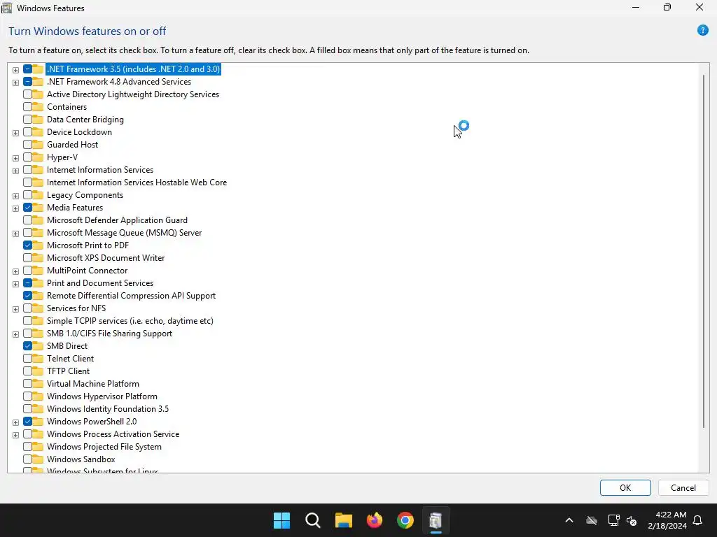
Task: Open Firefox from the taskbar
Action: [x=375, y=520]
